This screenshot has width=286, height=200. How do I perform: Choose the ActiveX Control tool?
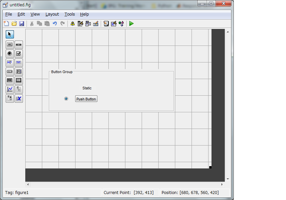click(x=19, y=98)
